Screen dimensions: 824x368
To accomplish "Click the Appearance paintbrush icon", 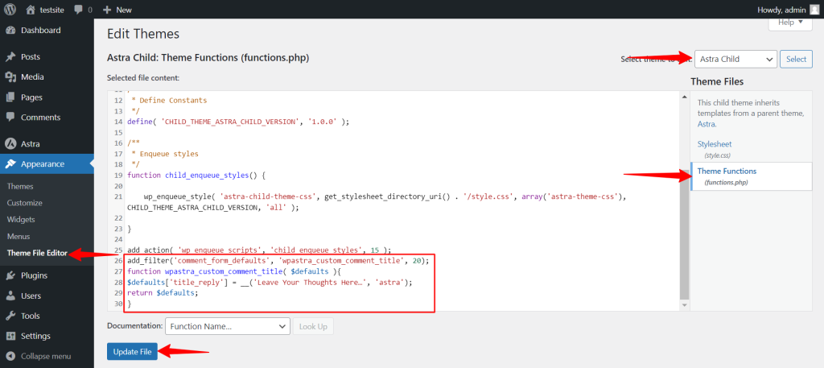I will click(x=10, y=164).
